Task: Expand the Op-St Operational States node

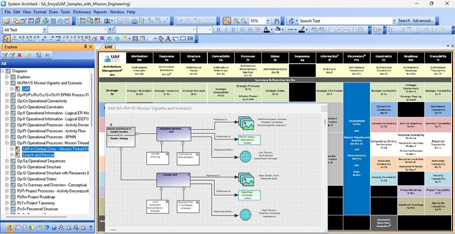Action: pyautogui.click(x=7, y=179)
